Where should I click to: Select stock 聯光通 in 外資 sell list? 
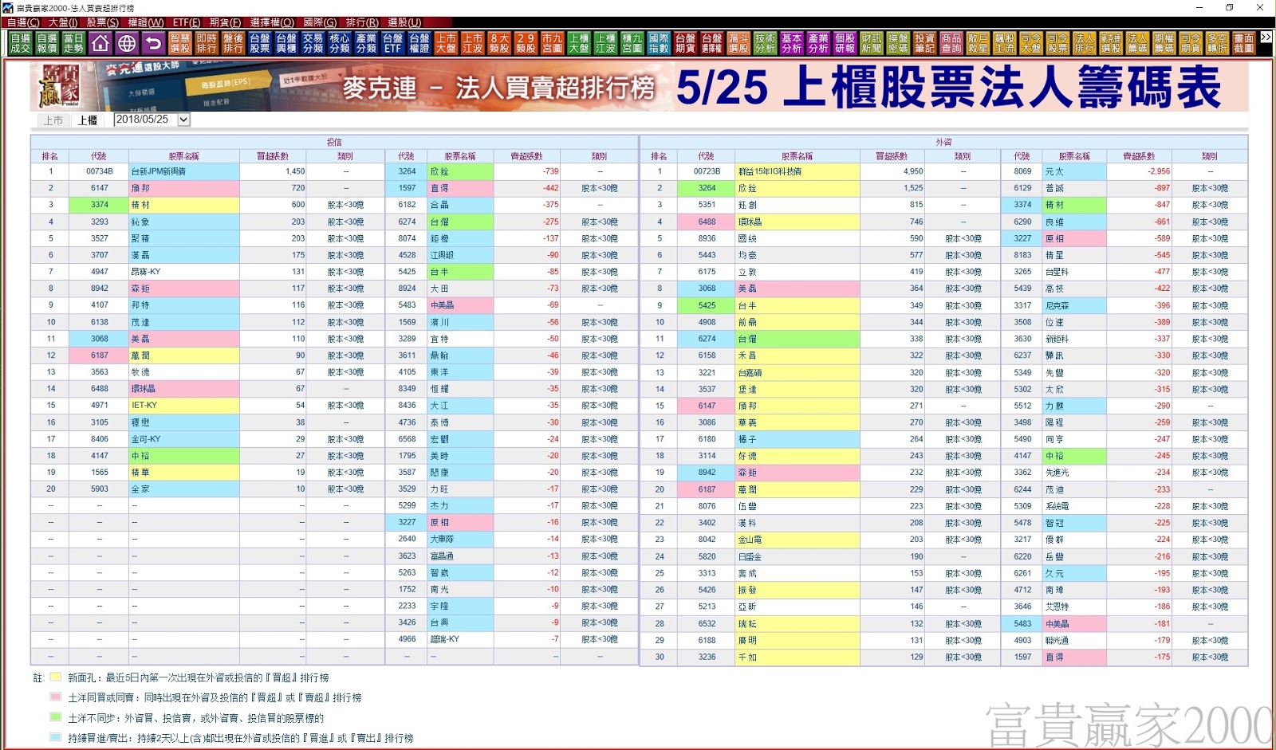1073,640
